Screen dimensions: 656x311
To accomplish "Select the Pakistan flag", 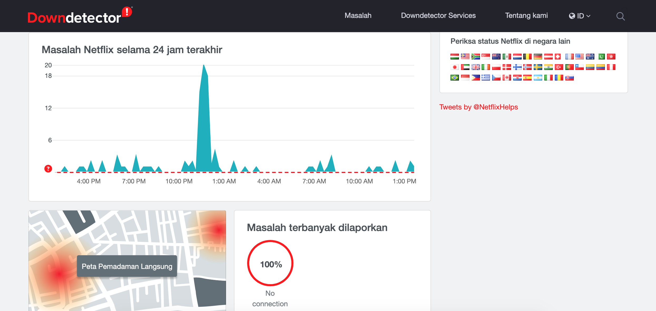I will [601, 57].
